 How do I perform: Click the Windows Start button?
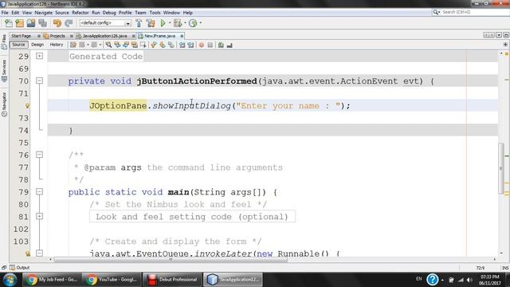[10, 280]
